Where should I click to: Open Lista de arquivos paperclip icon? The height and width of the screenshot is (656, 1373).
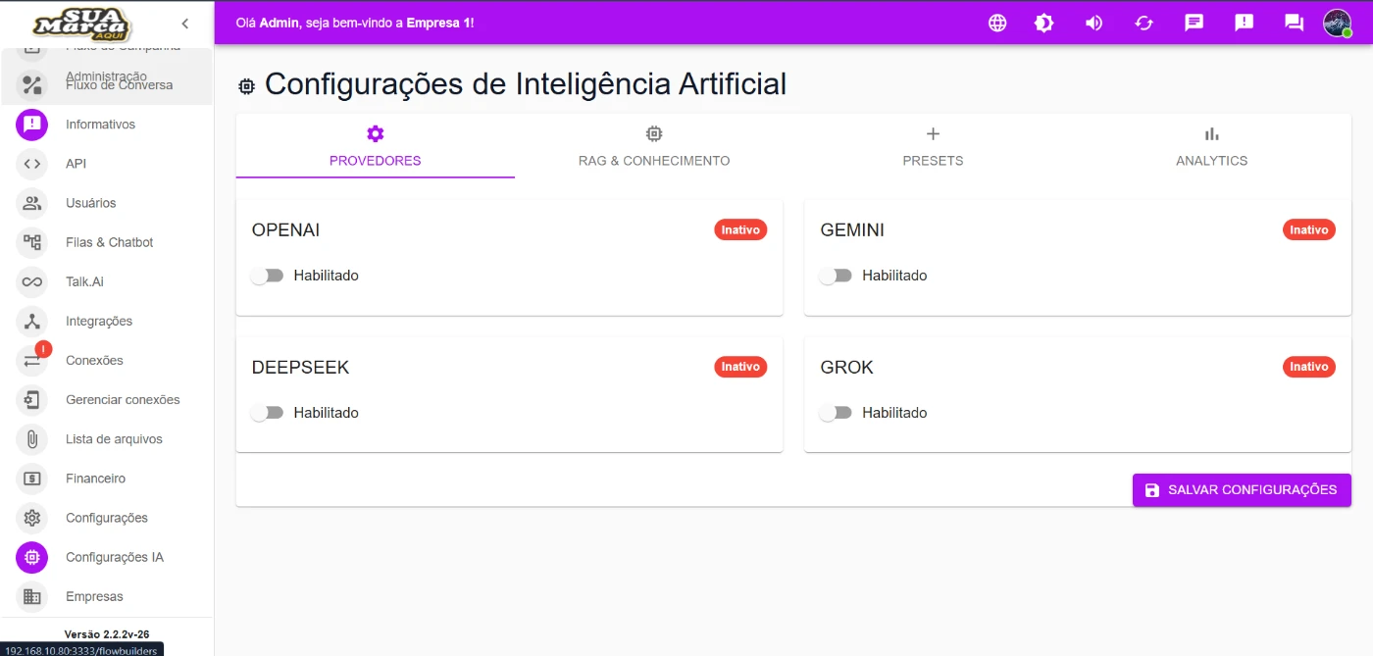[x=32, y=439]
